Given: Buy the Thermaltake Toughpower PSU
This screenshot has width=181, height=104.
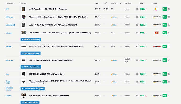Looking at the screenshot, I should pos(165,82).
